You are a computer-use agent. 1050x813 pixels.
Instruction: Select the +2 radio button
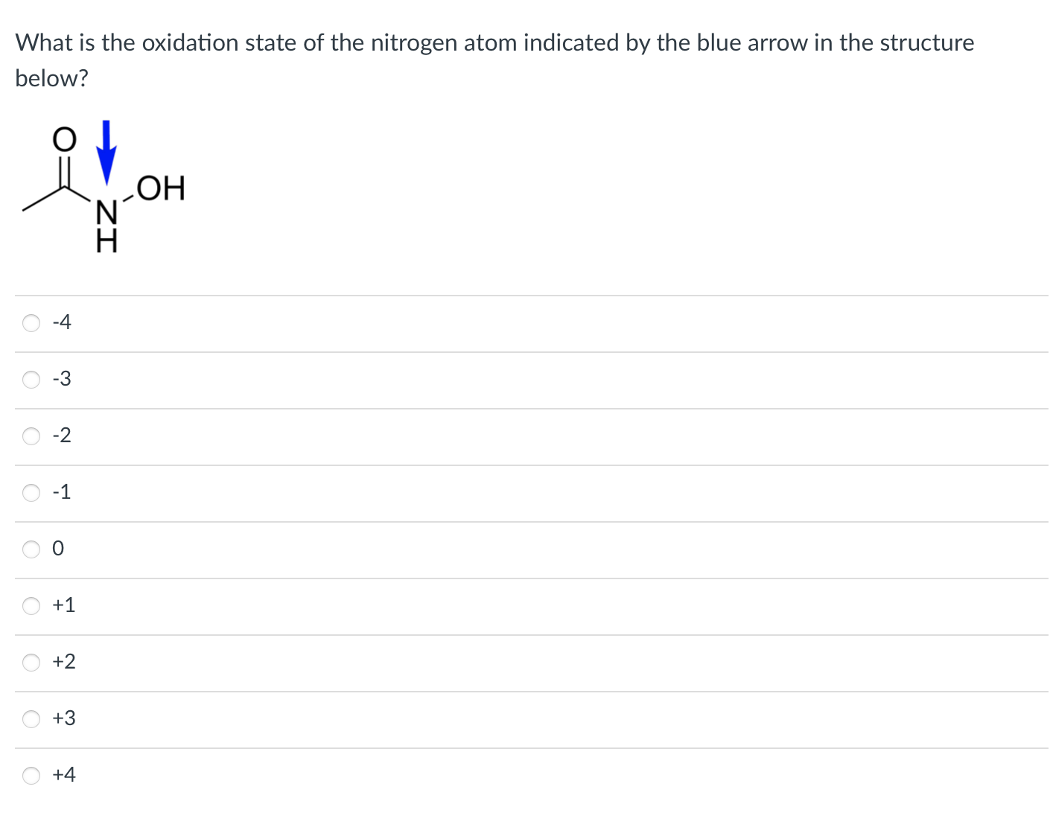point(31,662)
